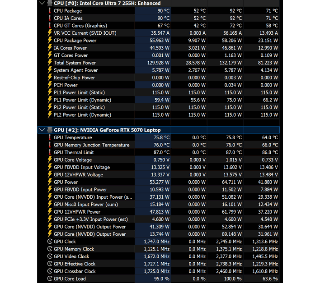The image size is (320, 283).
Task: Click the 1,610.8 MHz Crossbar Clock average
Action: pos(265,271)
